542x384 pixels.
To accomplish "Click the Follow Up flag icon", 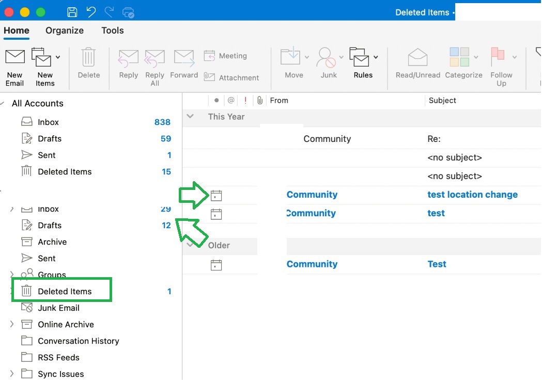I will pyautogui.click(x=498, y=57).
